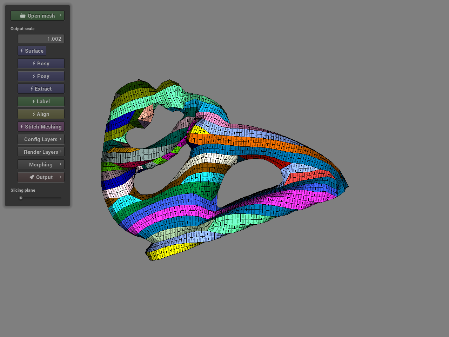Open the mesh file menu

38,16
